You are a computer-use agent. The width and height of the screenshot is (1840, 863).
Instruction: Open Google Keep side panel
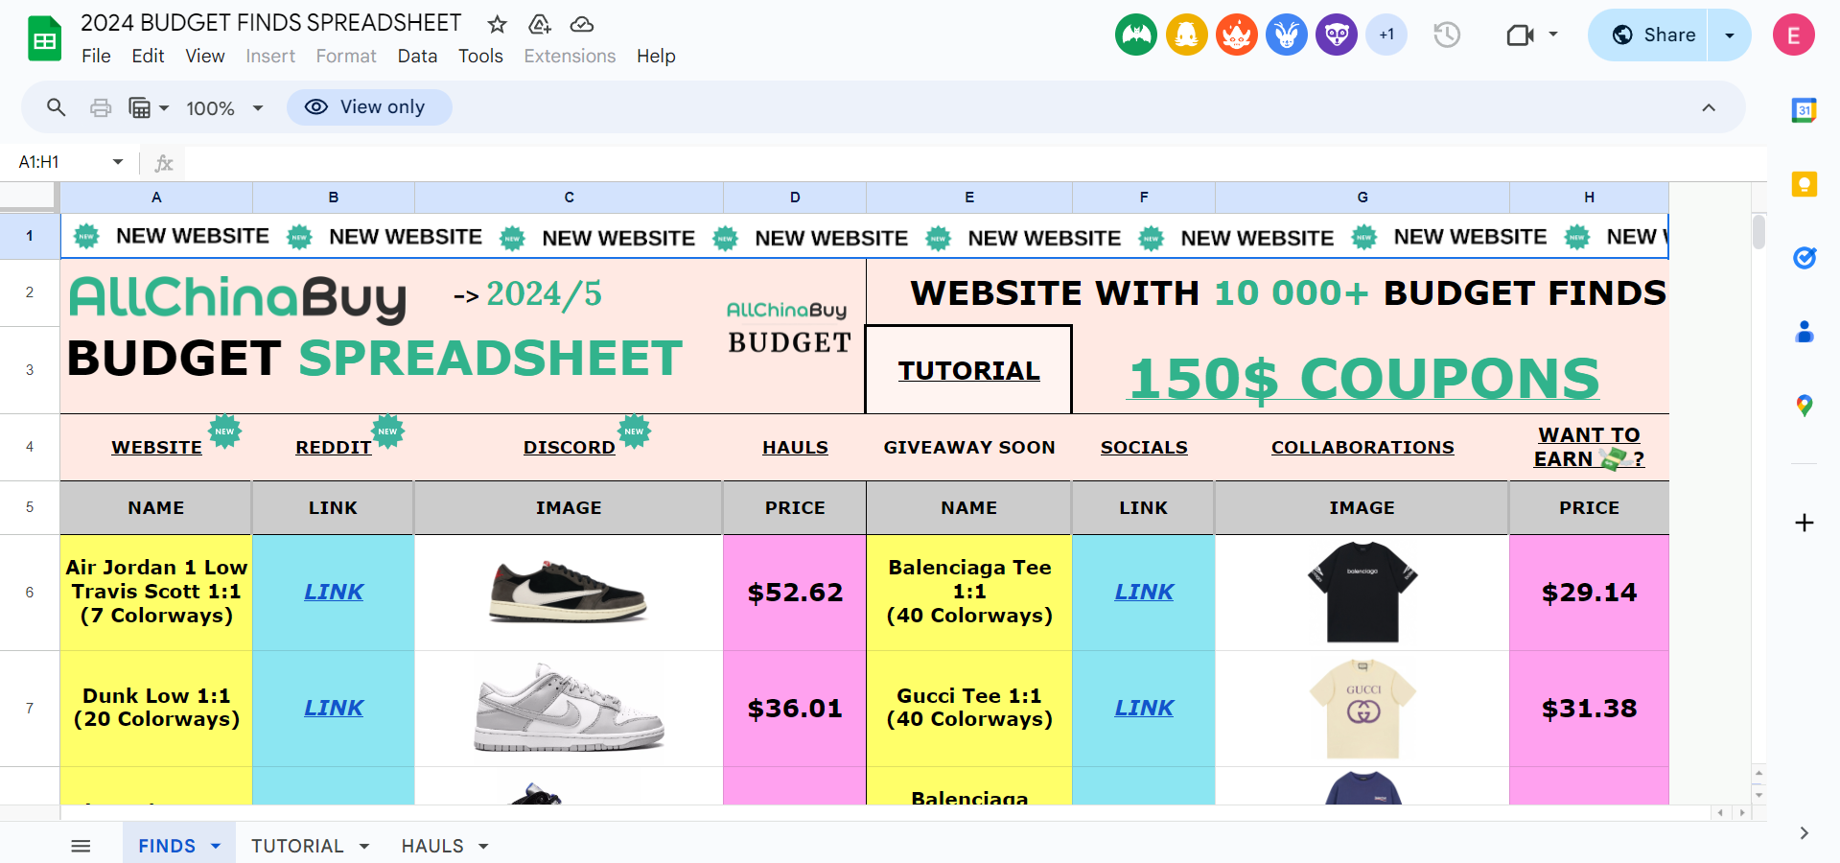pyautogui.click(x=1804, y=184)
